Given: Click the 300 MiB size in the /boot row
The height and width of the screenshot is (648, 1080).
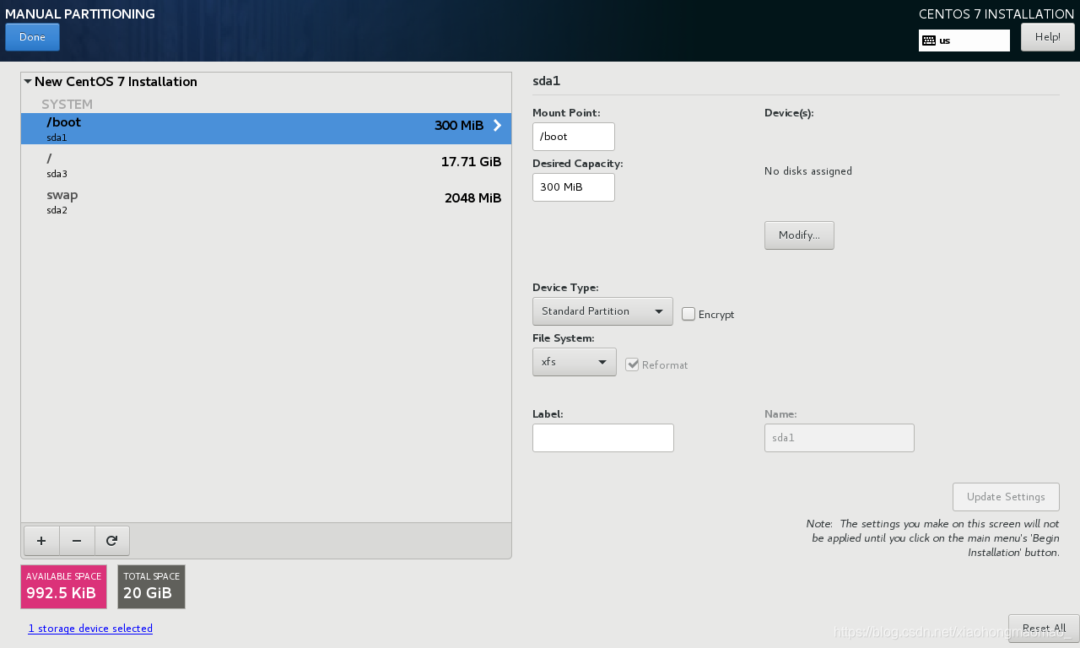Looking at the screenshot, I should 459,126.
